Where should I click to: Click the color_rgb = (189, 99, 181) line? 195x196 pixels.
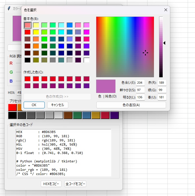[x=42, y=170]
